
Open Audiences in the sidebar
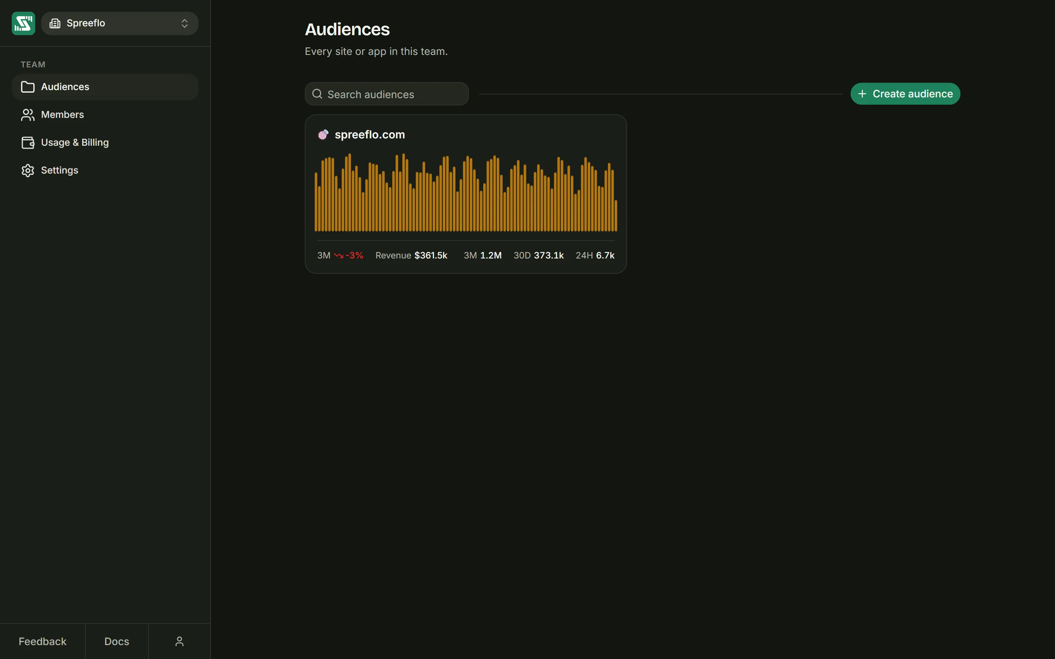point(105,87)
